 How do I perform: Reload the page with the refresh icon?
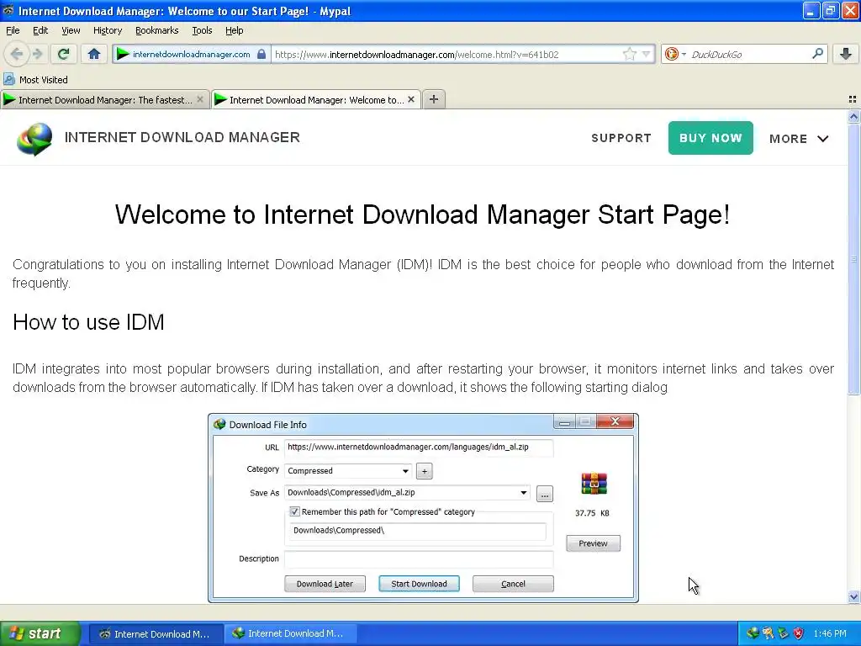point(63,54)
